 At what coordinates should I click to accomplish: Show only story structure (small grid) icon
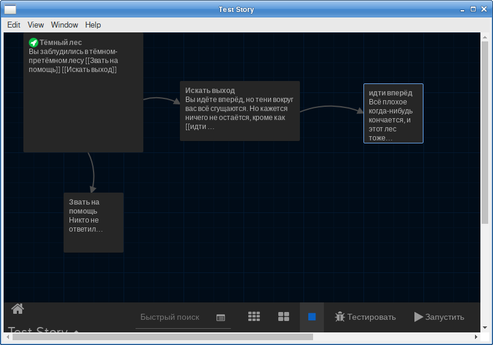coord(254,317)
